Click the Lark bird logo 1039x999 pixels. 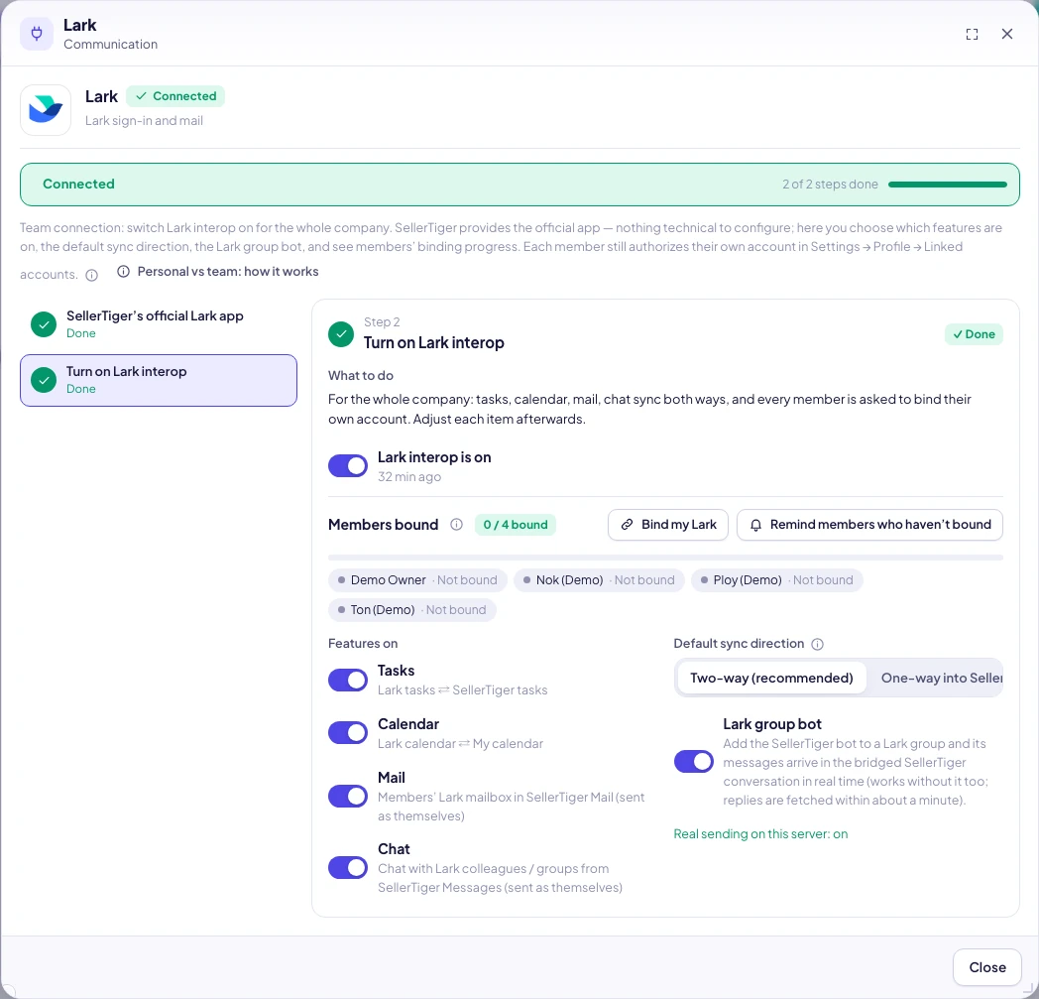tap(46, 110)
